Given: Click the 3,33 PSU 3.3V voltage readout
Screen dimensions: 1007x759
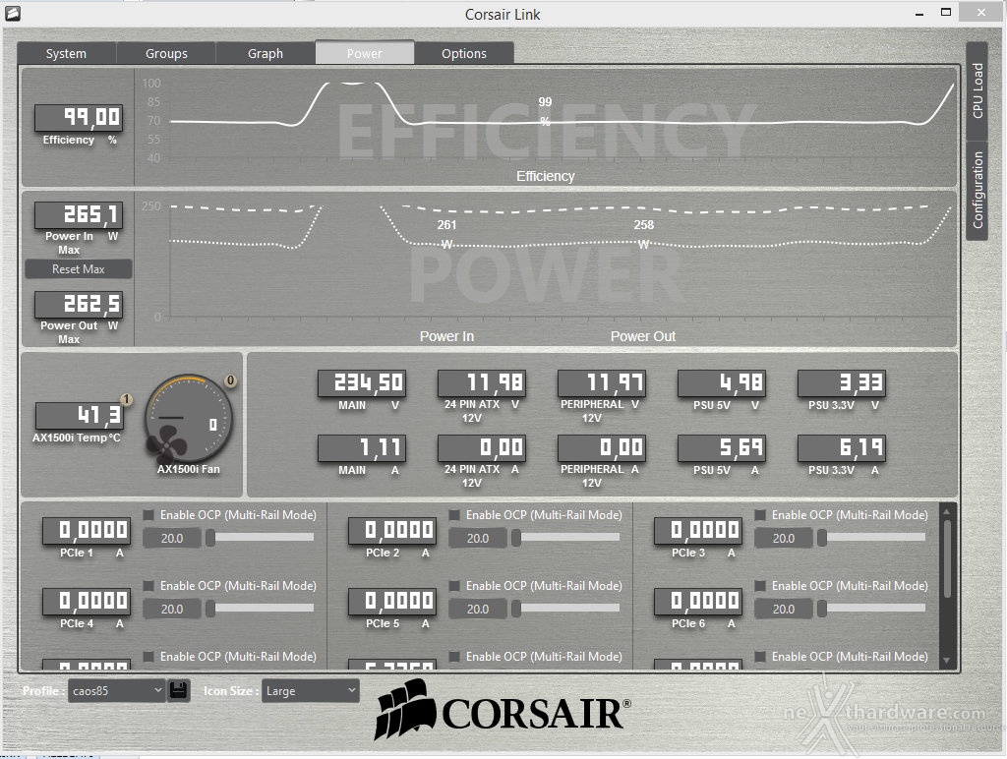Looking at the screenshot, I should coord(842,383).
